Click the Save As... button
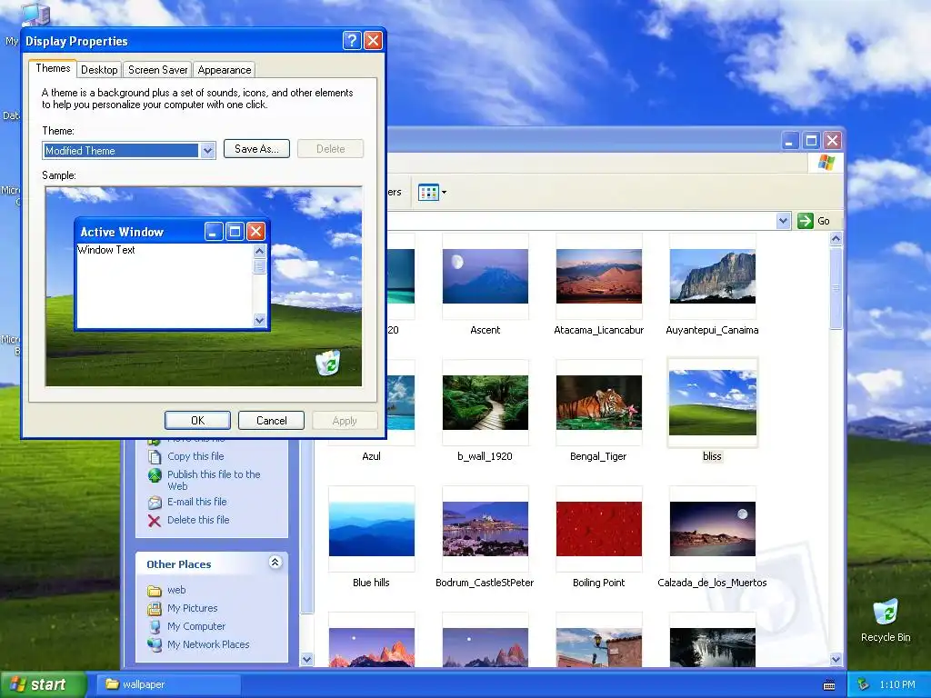 tap(256, 149)
